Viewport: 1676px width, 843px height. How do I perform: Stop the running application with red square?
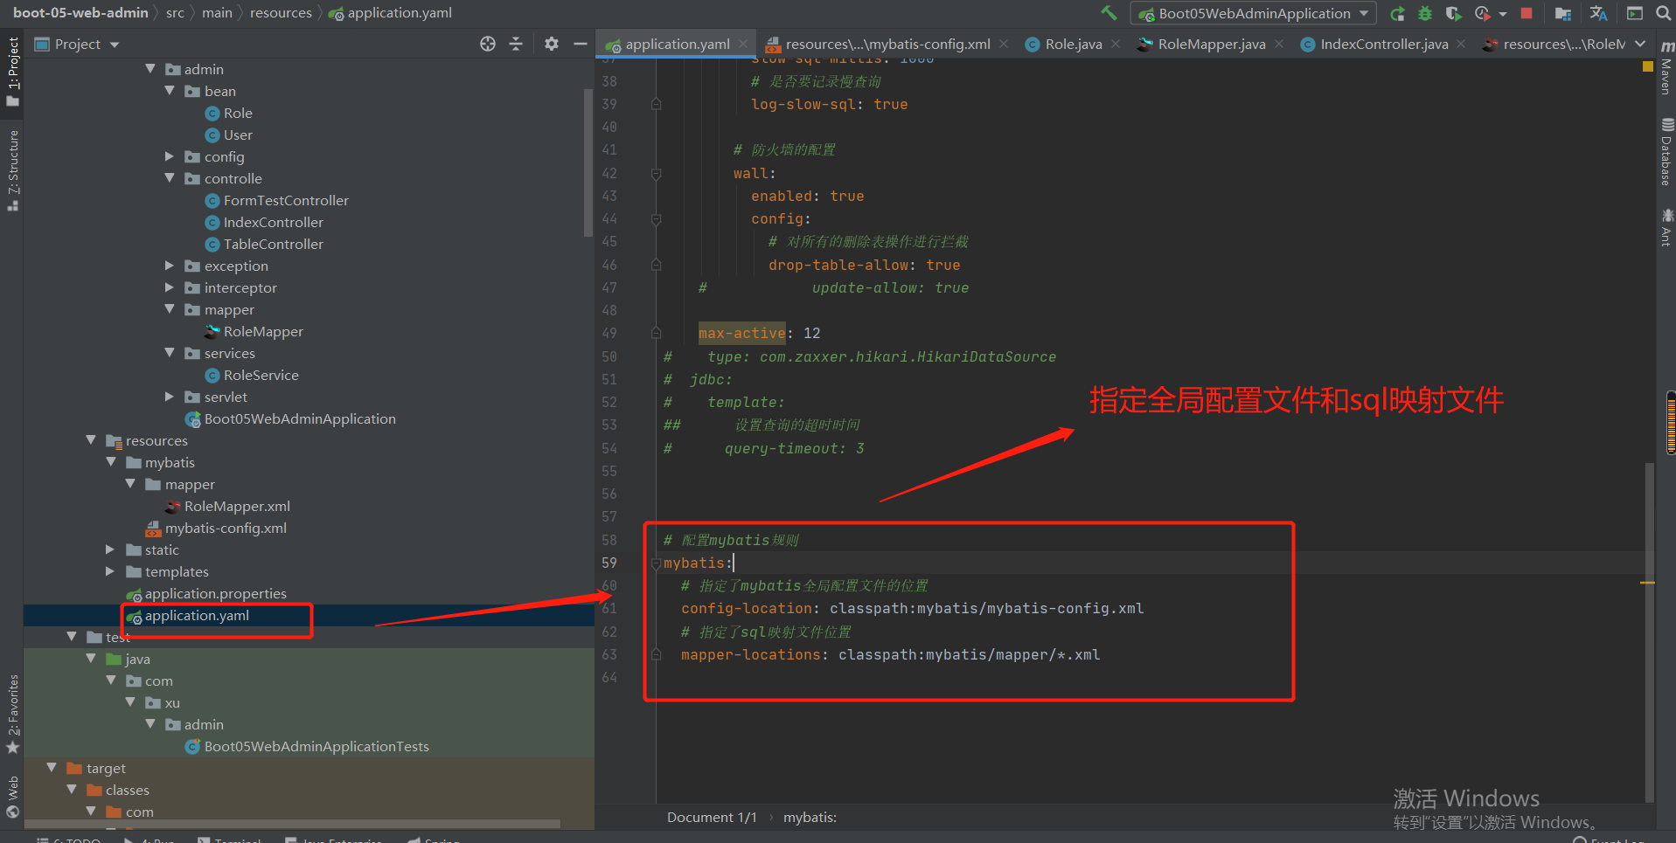pos(1526,13)
